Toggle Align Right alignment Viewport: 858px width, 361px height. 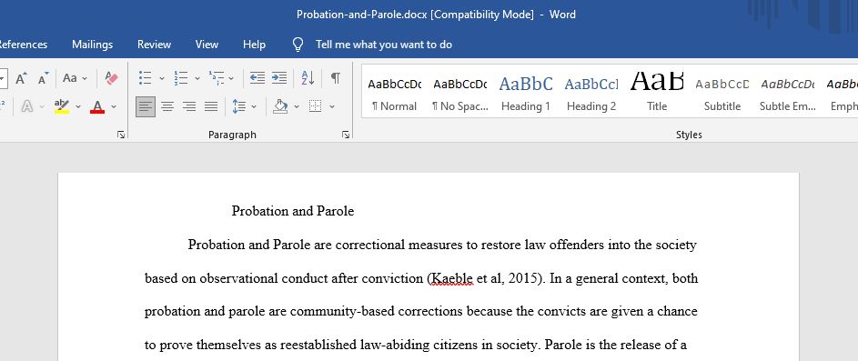click(189, 106)
